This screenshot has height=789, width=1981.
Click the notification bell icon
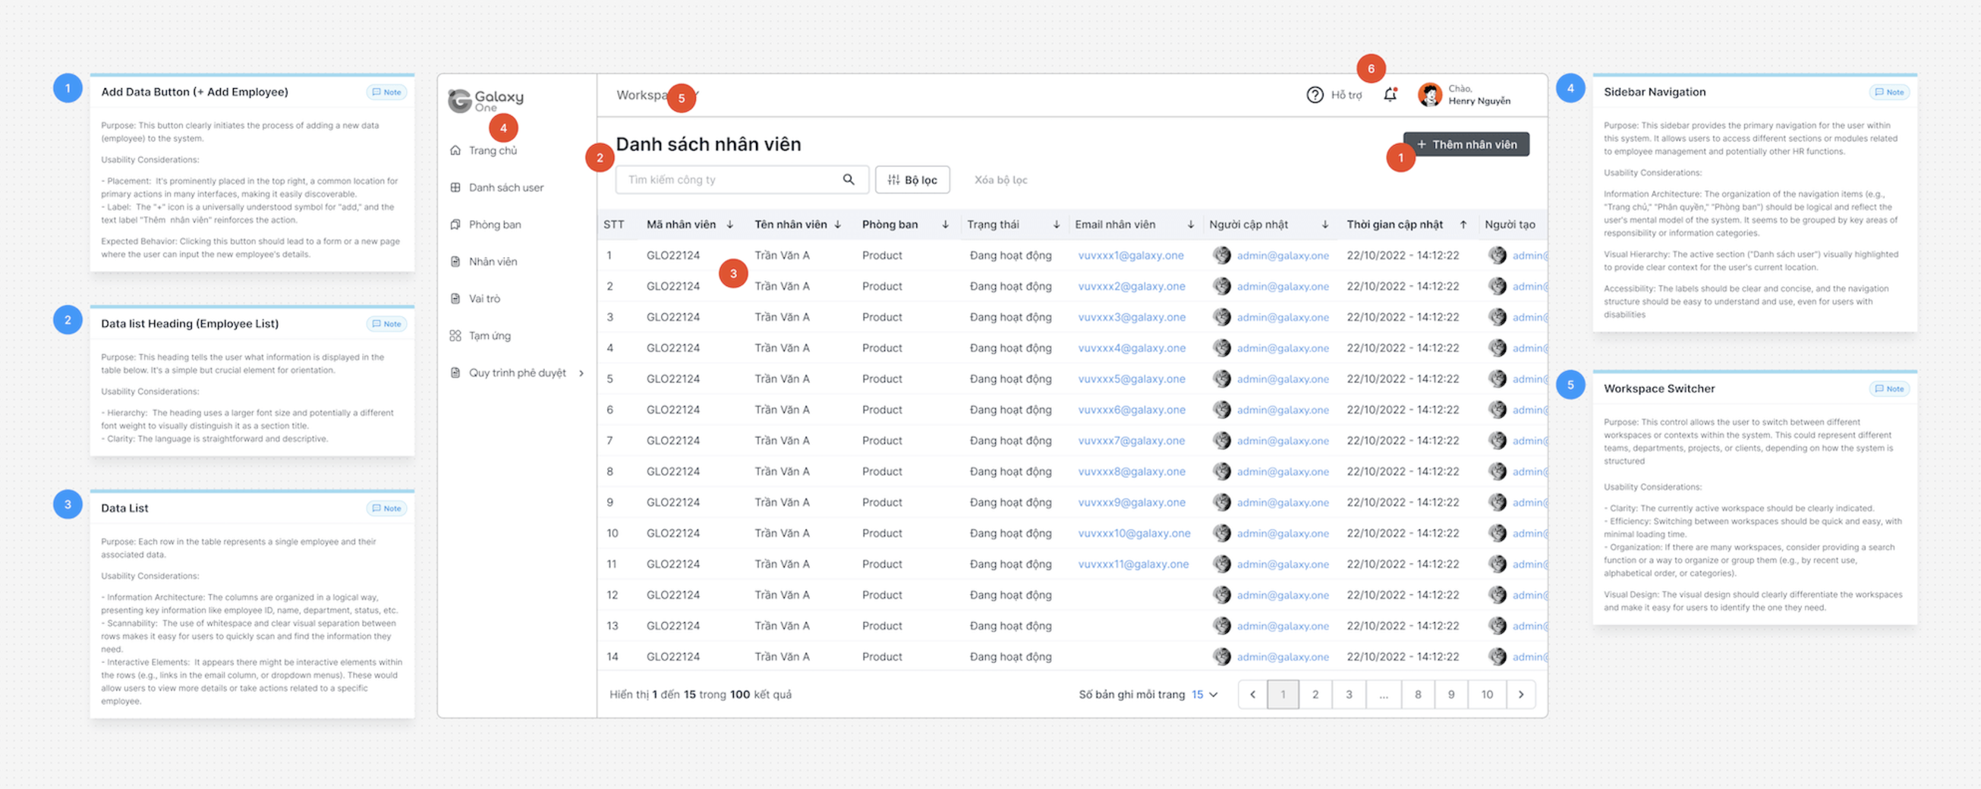(x=1389, y=95)
